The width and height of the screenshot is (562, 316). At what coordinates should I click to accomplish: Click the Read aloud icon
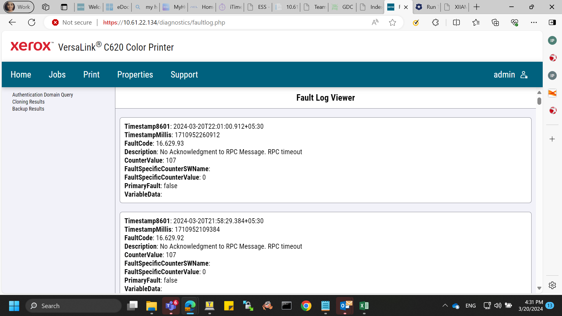[375, 23]
